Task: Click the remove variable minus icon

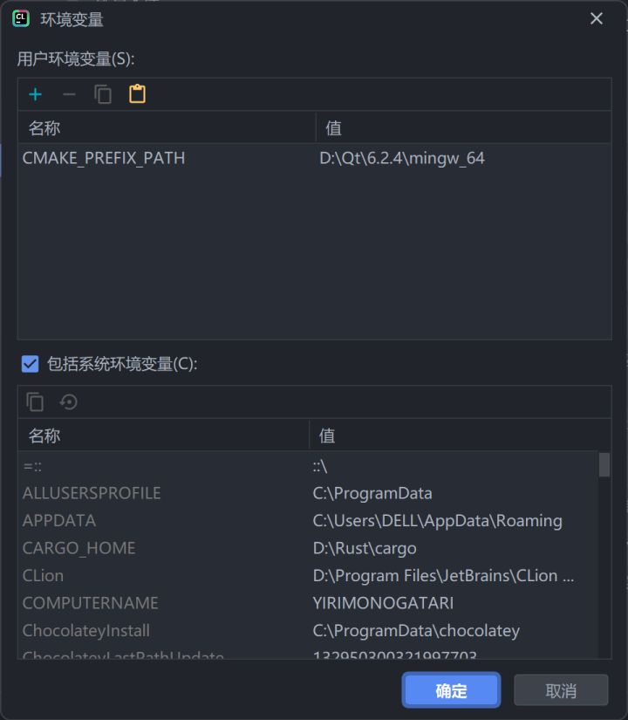Action: click(69, 94)
